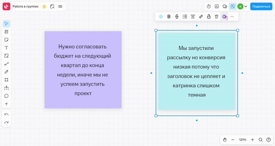Expand the user avatar dropdown arrow
The image size is (275, 146).
tap(246, 6)
